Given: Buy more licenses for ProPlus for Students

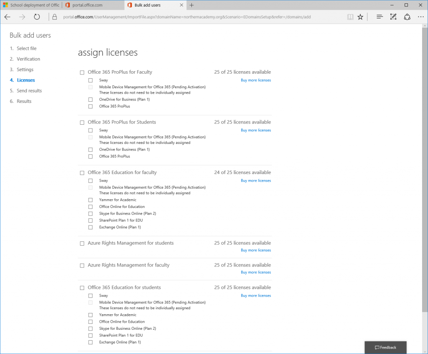Looking at the screenshot, I should [256, 130].
